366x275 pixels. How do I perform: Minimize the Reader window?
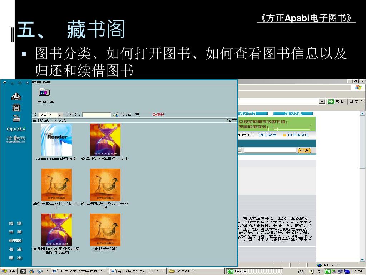click(13, 82)
